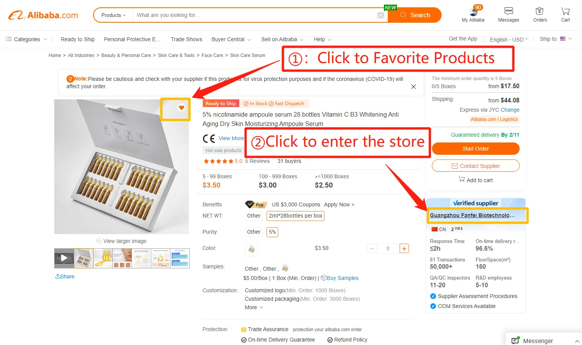Open the Orders icon
The image size is (582, 345).
point(540,11)
